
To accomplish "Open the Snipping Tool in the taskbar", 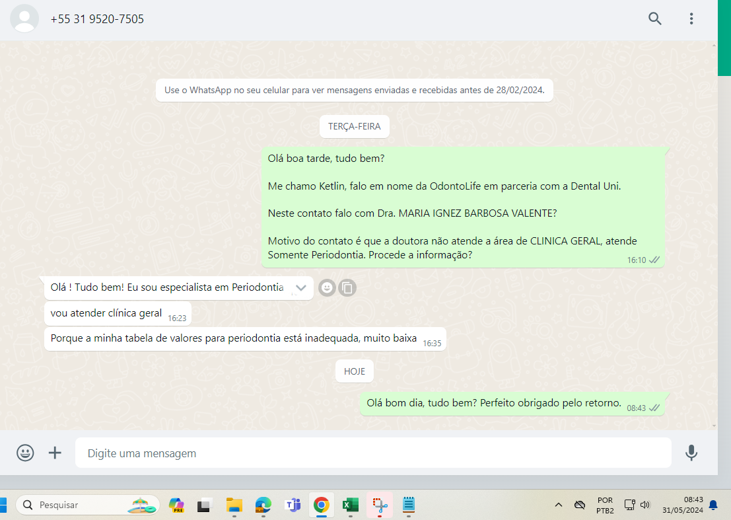I will coord(380,505).
